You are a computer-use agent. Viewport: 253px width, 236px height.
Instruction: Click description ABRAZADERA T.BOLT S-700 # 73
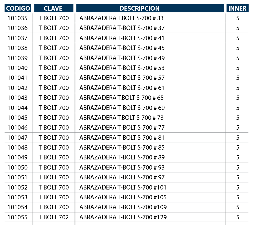tap(121, 117)
